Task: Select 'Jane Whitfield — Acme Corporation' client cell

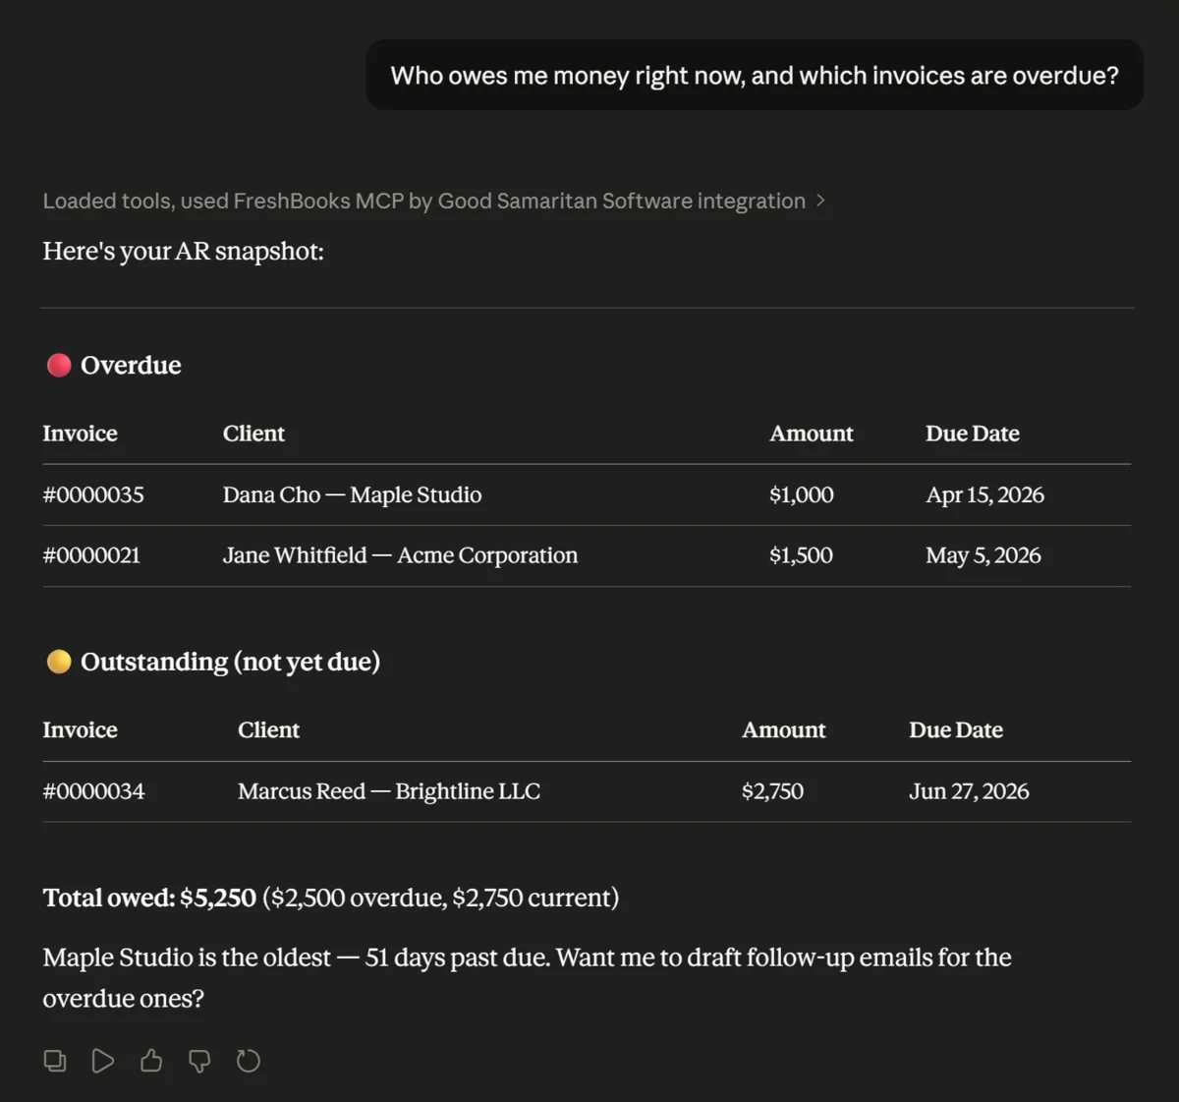Action: 400,555
